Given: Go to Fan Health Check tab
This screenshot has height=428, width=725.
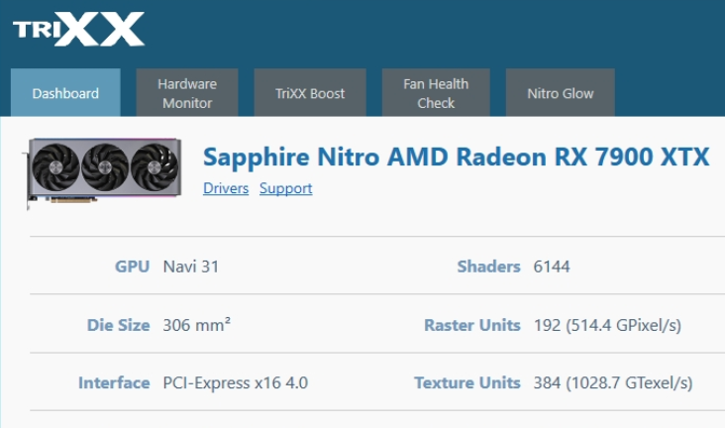Looking at the screenshot, I should (x=436, y=92).
